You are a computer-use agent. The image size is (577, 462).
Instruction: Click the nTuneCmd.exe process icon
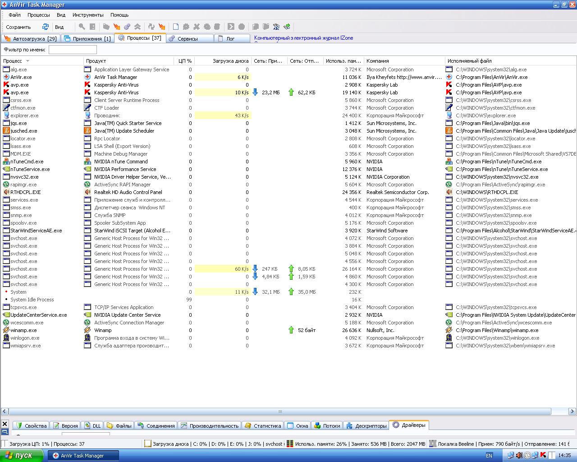[x=6, y=162]
